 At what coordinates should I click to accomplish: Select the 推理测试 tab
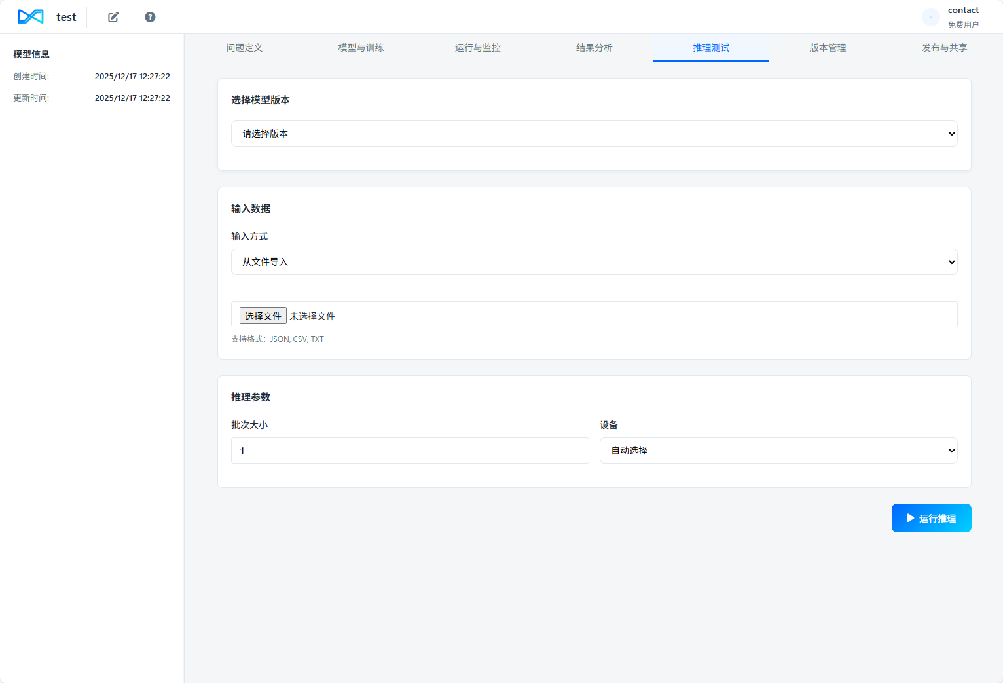click(x=711, y=48)
